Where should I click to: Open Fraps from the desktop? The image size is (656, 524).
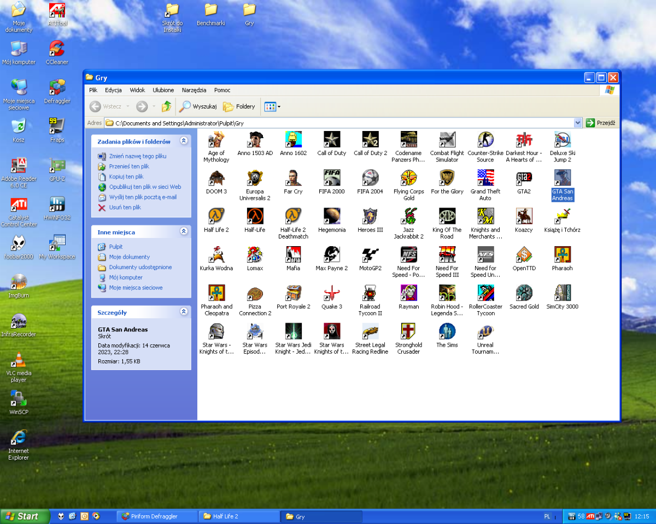56,128
